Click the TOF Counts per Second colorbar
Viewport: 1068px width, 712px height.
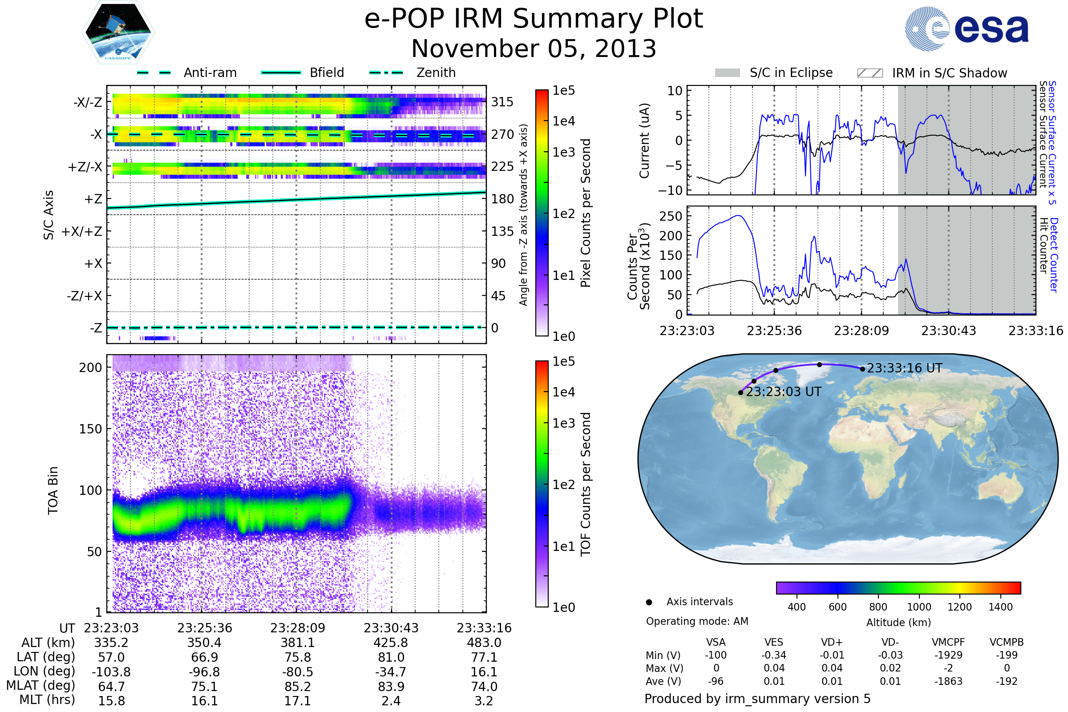tap(542, 484)
